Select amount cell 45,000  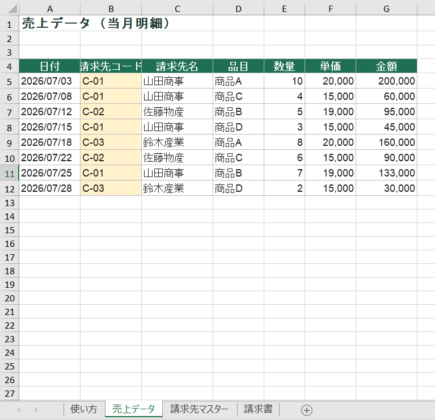click(386, 127)
